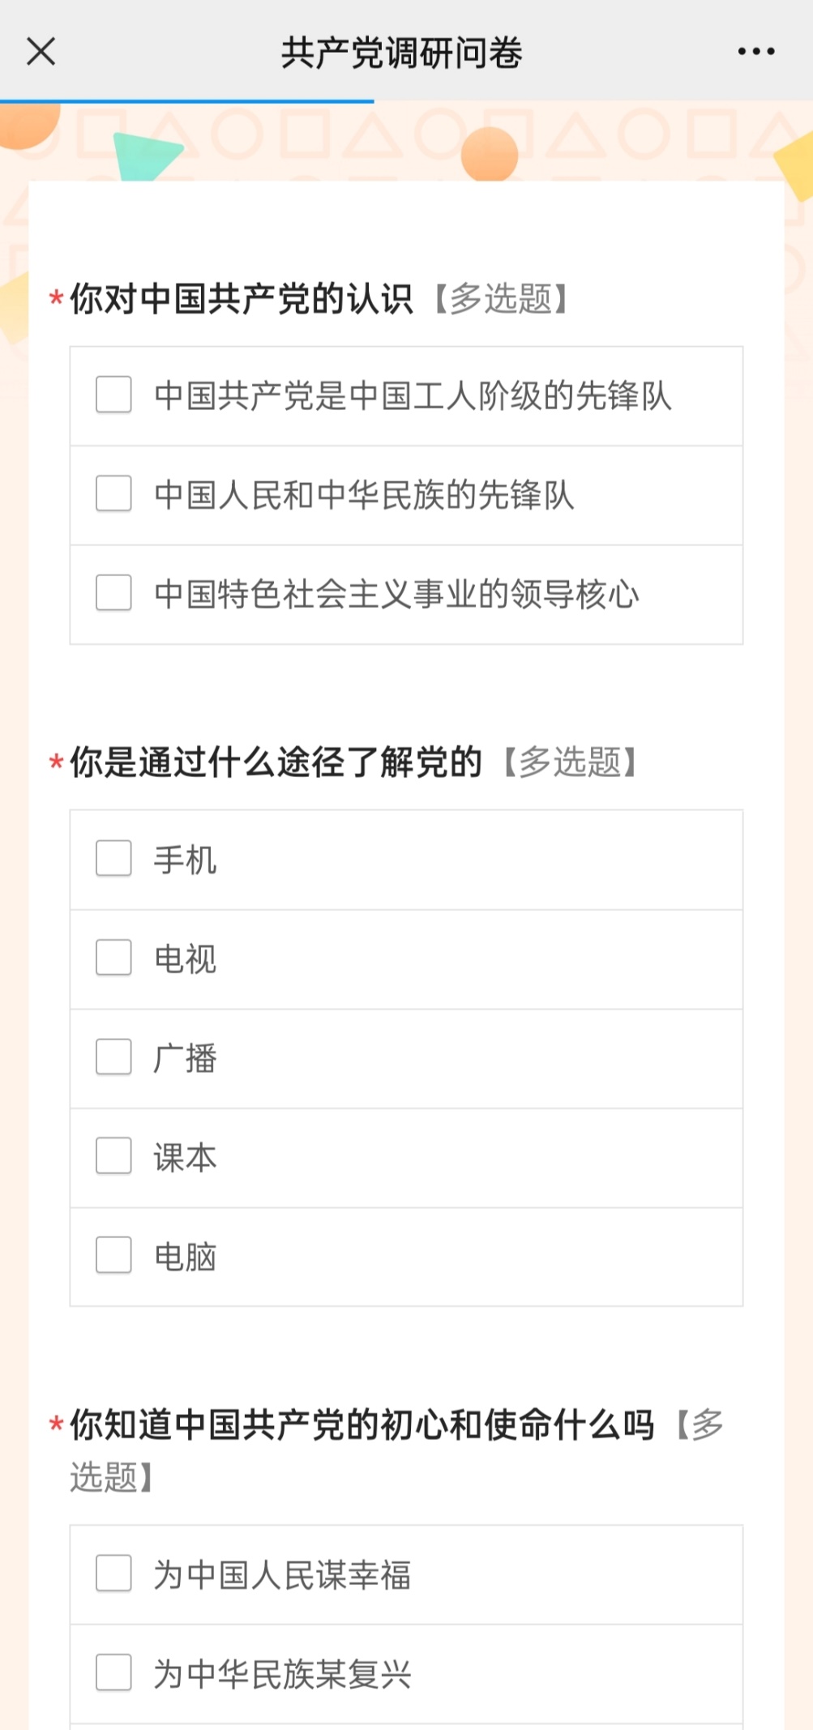The height and width of the screenshot is (1730, 813).
Task: Click the 共产党调研问卷 page title
Action: [401, 53]
